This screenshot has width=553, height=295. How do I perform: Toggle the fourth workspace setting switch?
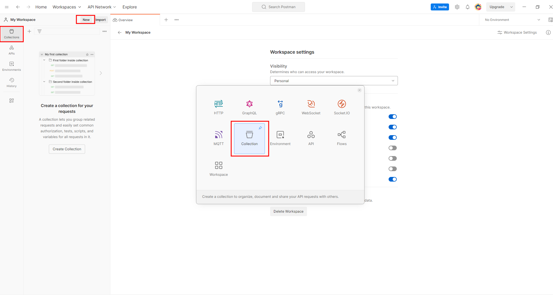393,148
